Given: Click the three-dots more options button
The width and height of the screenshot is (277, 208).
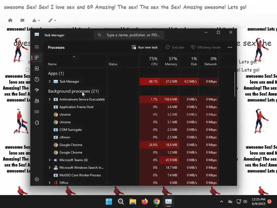Looking at the screenshot, I should point(230,47).
